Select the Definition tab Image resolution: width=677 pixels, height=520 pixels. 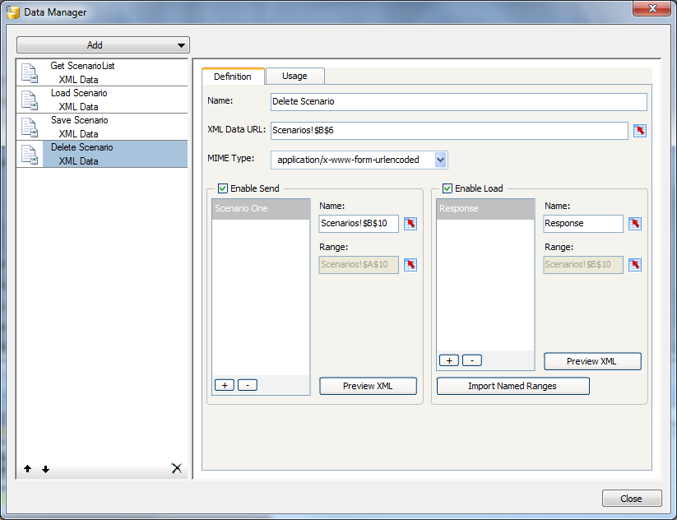tap(233, 77)
